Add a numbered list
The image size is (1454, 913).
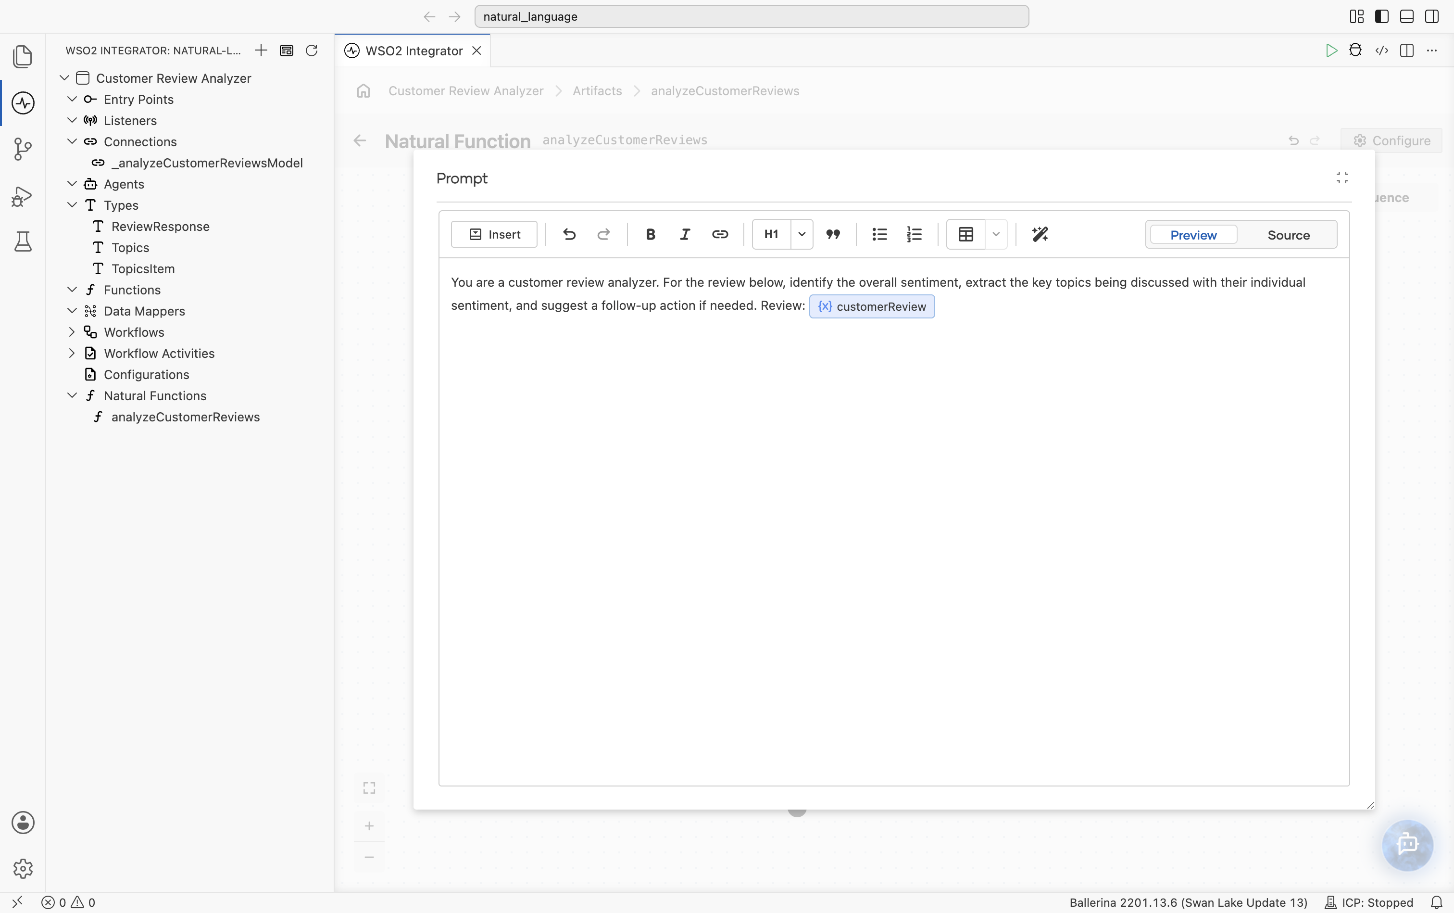[914, 234]
